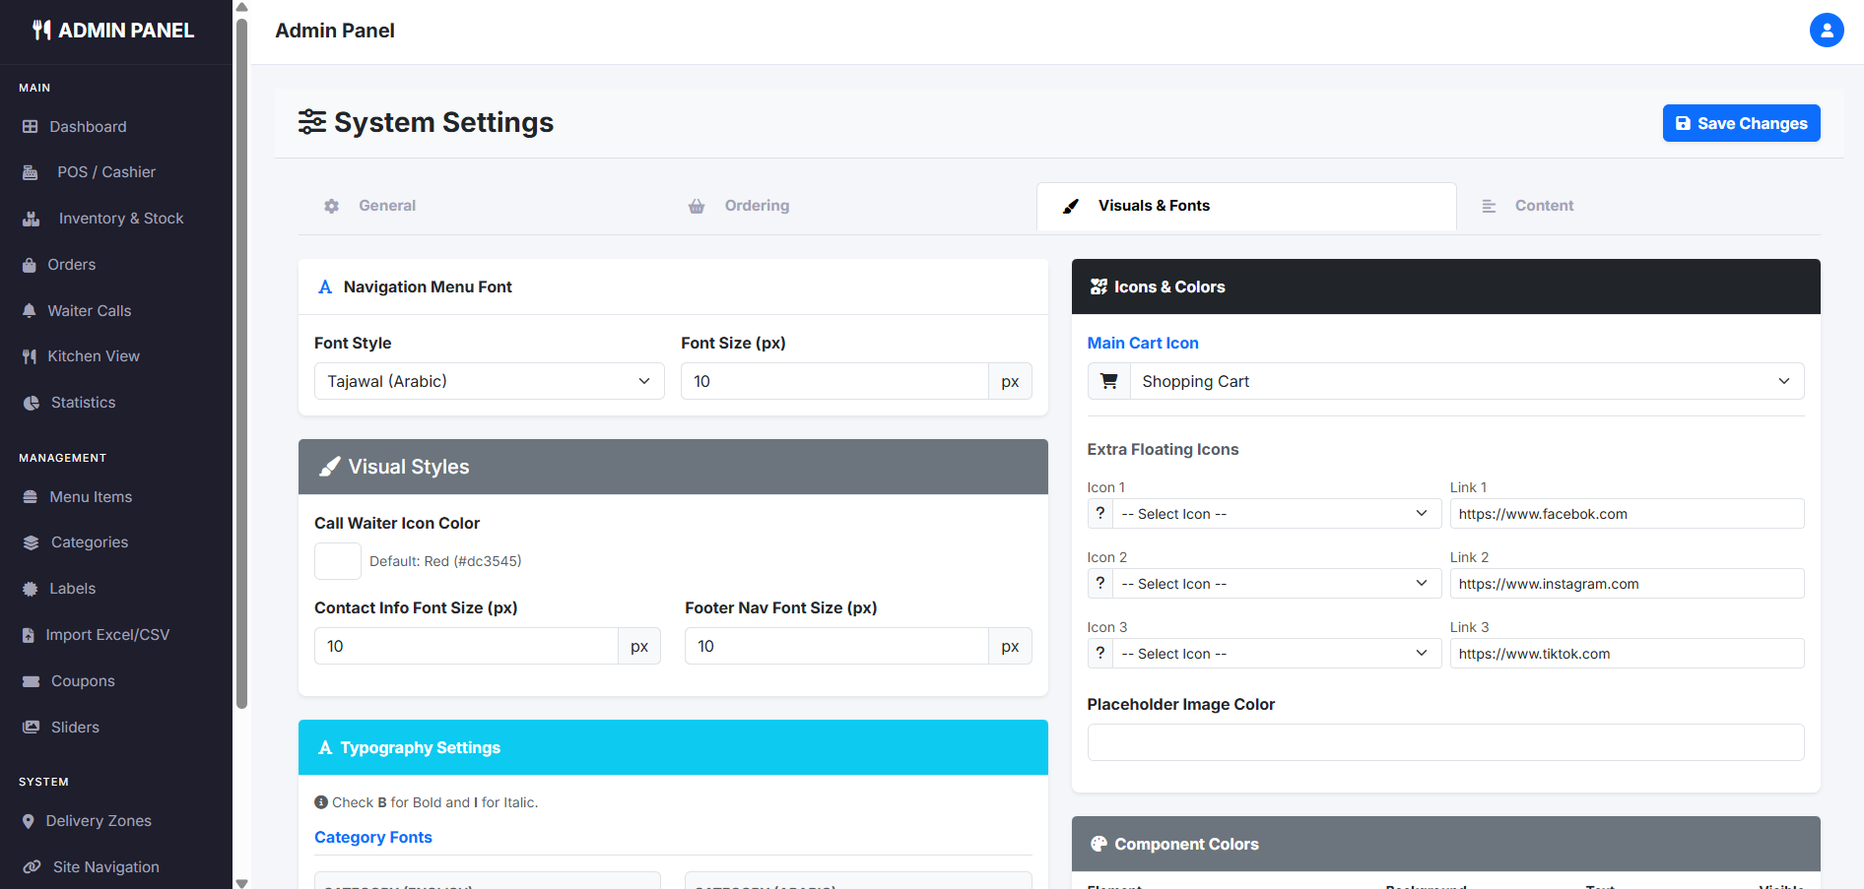Open Dashboard from the sidebar
Image resolution: width=1864 pixels, height=889 pixels.
point(88,127)
